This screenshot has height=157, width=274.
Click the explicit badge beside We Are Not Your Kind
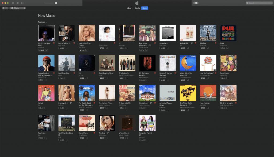[x=54, y=43]
